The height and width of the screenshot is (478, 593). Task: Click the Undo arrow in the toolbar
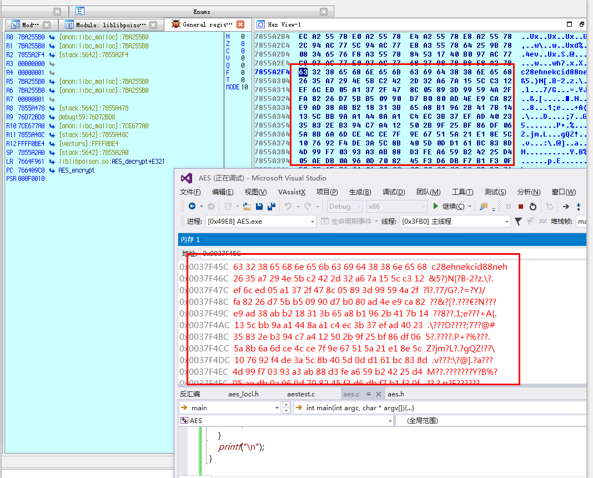288,207
